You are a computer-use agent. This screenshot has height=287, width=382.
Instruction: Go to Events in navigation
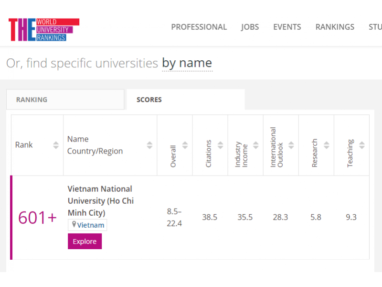pyautogui.click(x=287, y=27)
